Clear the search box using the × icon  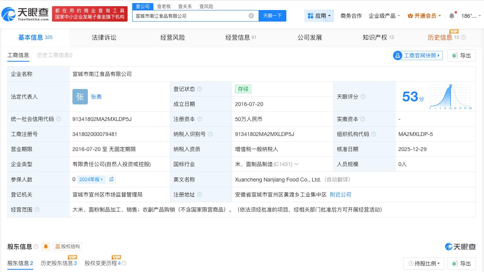tap(251, 16)
